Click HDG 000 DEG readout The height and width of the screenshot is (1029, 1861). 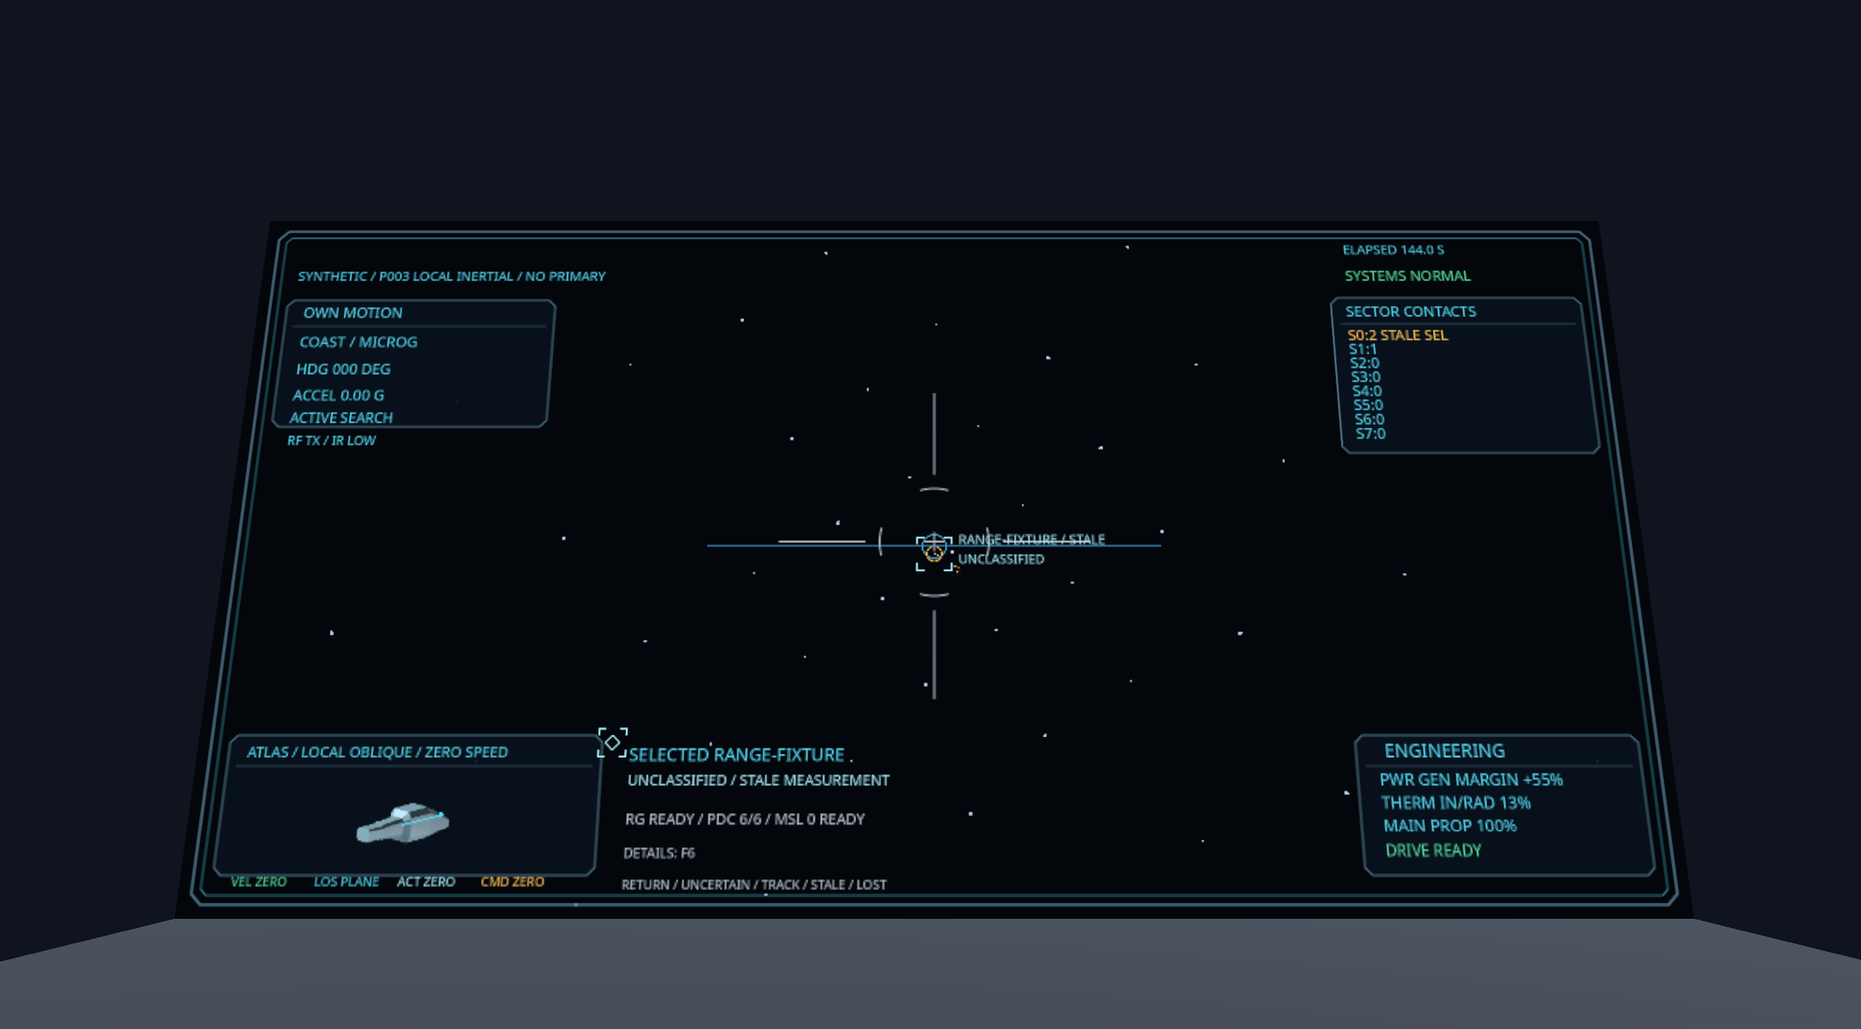tap(343, 369)
